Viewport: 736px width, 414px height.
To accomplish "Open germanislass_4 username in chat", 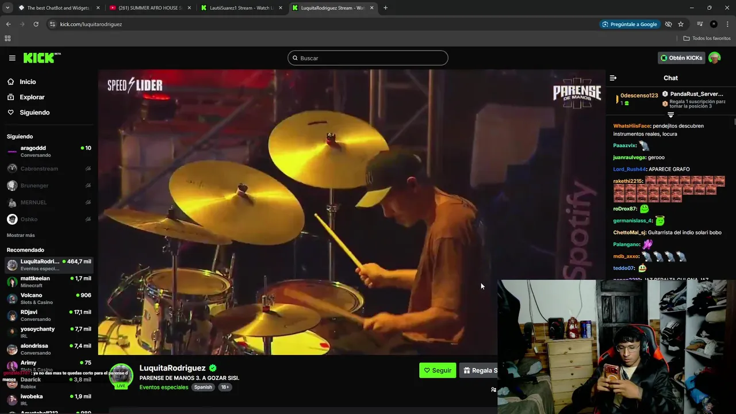I will pos(633,221).
